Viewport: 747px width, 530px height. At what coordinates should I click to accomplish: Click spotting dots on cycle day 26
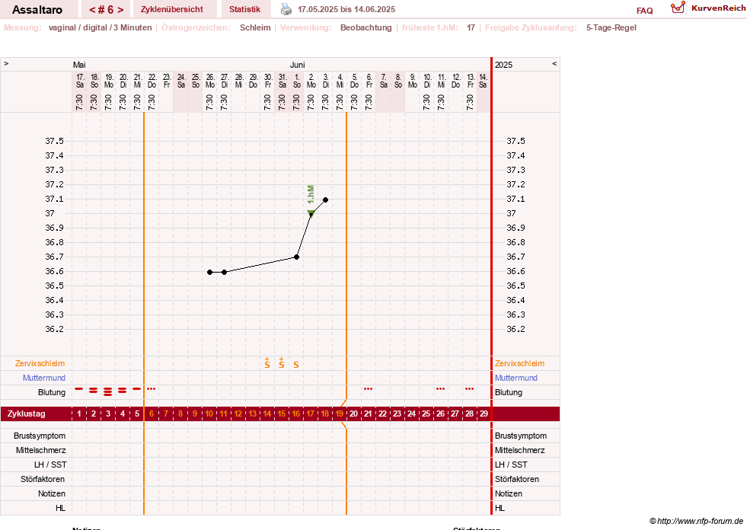pos(440,389)
